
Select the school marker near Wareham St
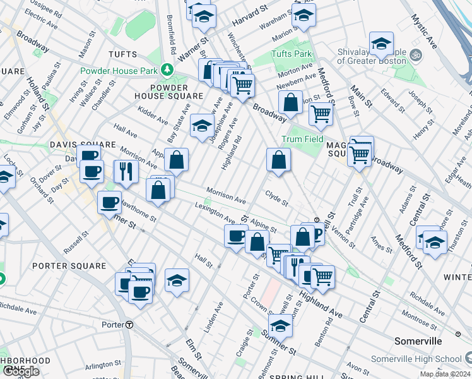tap(304, 15)
